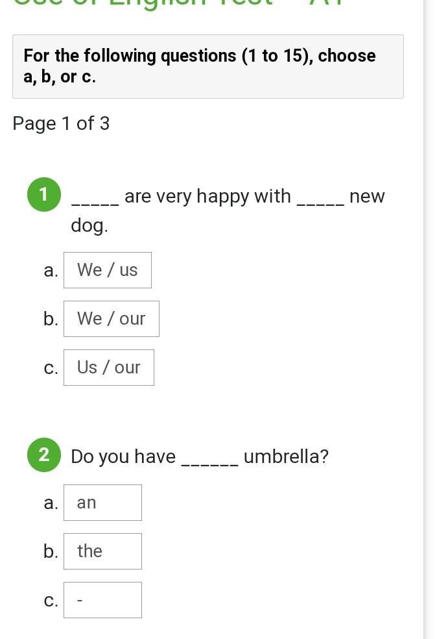Click the "Do you have" question text
The image size is (437, 639).
(x=123, y=457)
